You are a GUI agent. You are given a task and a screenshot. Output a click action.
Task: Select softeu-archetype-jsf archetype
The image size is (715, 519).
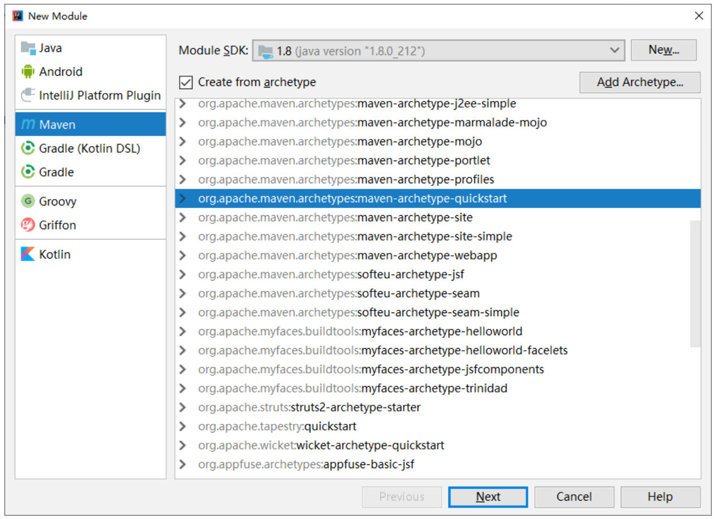pos(438,274)
